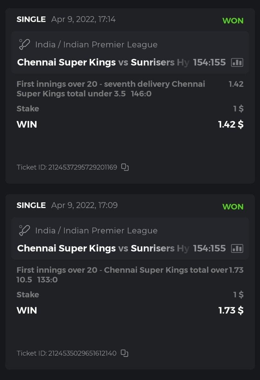Click the cricket icon on the 17:14 bet
The image size is (260, 380).
click(24, 44)
